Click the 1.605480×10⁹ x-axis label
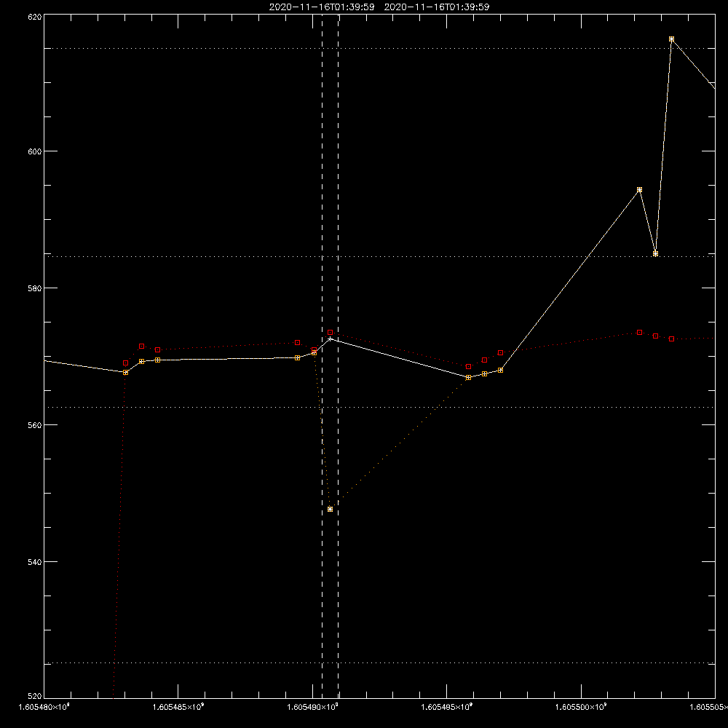The height and width of the screenshot is (728, 728). coord(44,707)
